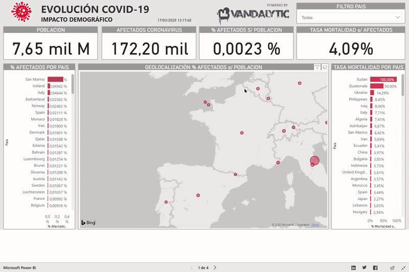Go to the previous report page
The height and width of the screenshot is (272, 409).
tap(192, 267)
